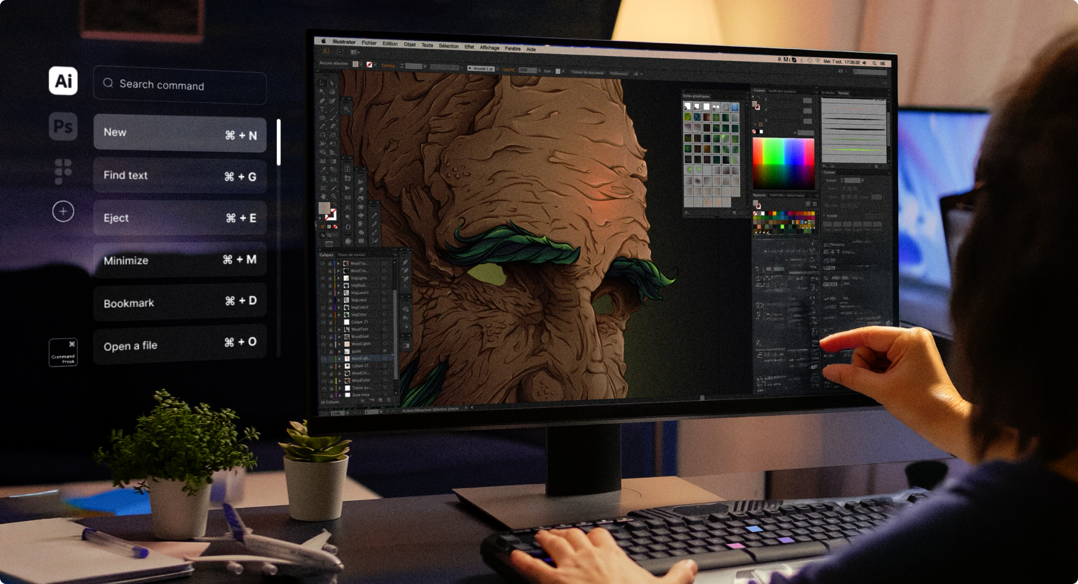Screen dimensions: 1078x584
Task: Select the Line Segment tool
Action: coord(332,109)
